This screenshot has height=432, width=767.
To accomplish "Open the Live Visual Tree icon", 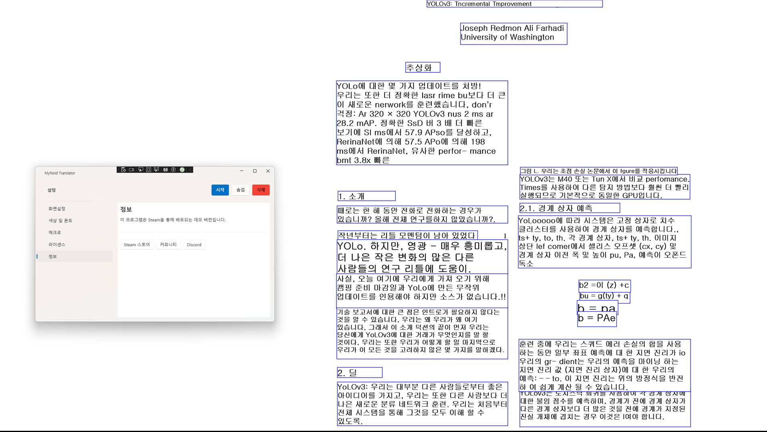I will click(x=123, y=170).
